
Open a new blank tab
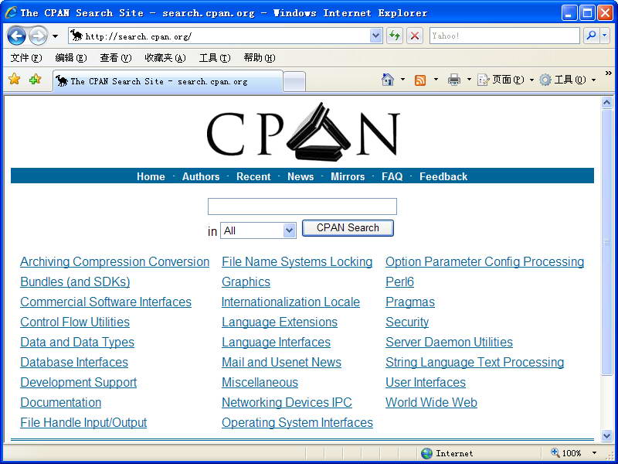click(x=294, y=82)
